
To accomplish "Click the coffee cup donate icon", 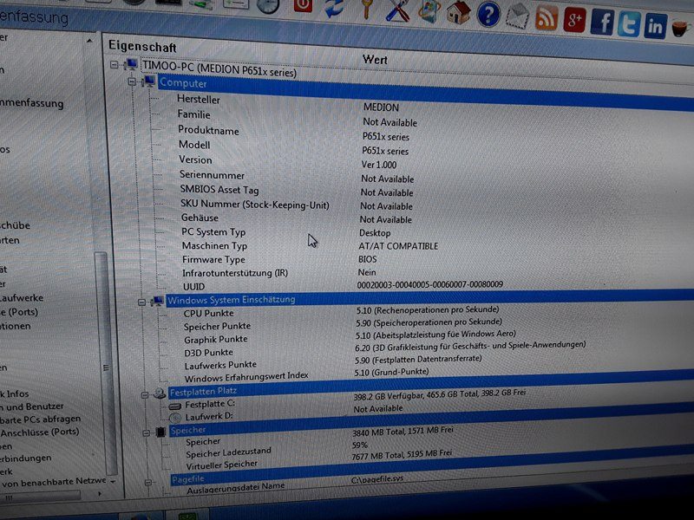I will coord(681,29).
